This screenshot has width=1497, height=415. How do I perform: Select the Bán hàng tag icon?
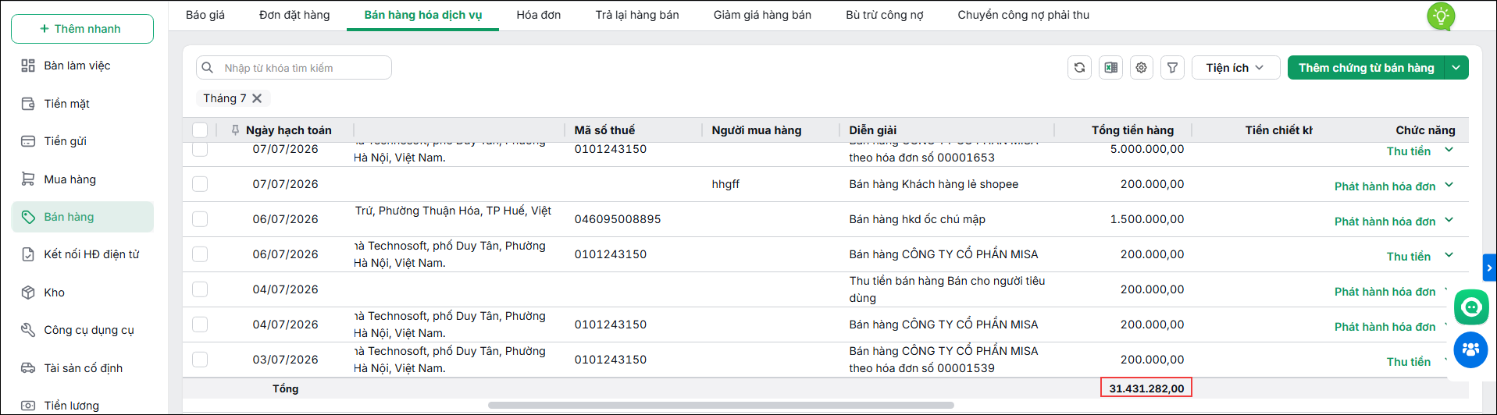[x=28, y=217]
